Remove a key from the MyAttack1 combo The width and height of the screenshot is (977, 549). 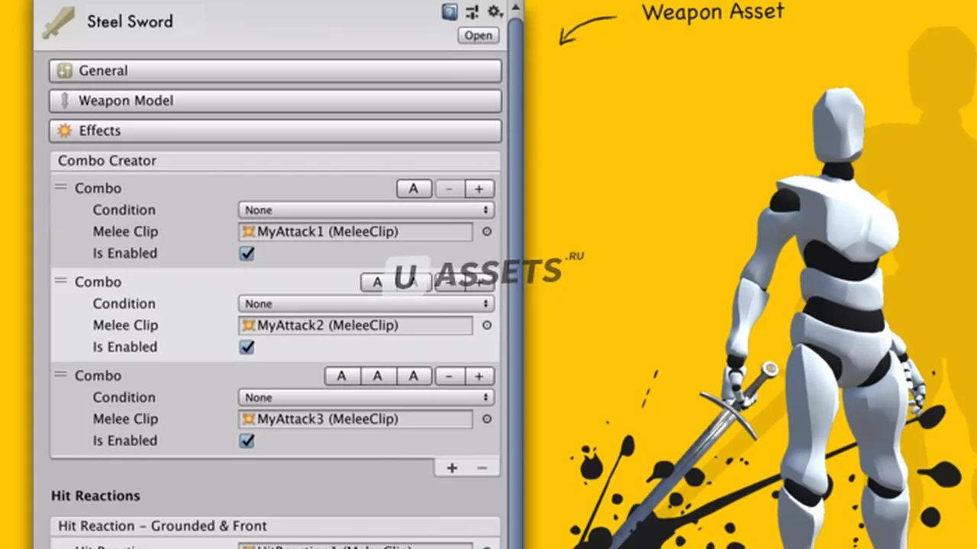click(x=450, y=189)
